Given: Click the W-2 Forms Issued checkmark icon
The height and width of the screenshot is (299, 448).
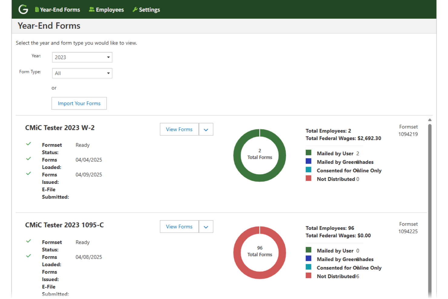Looking at the screenshot, I should (x=28, y=173).
